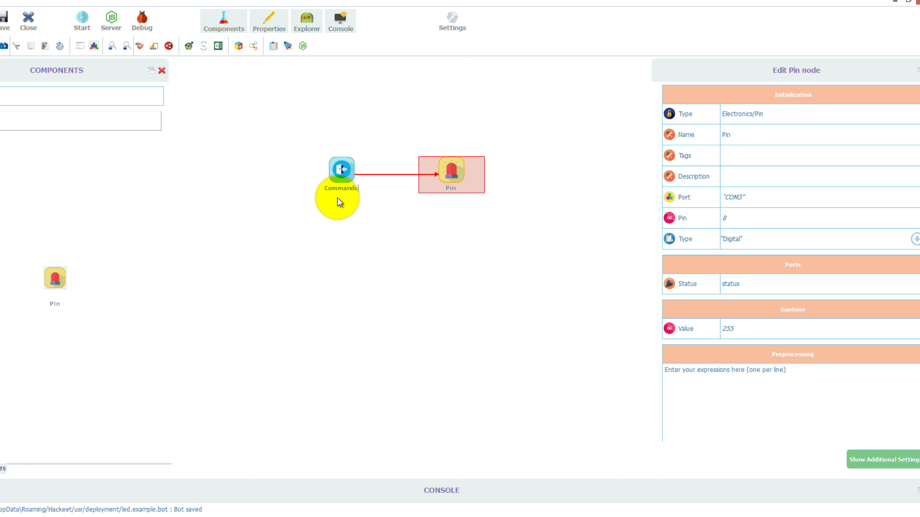Expand the Pin node Type dropdown
Viewport: 920px width, 517px height.
[916, 238]
